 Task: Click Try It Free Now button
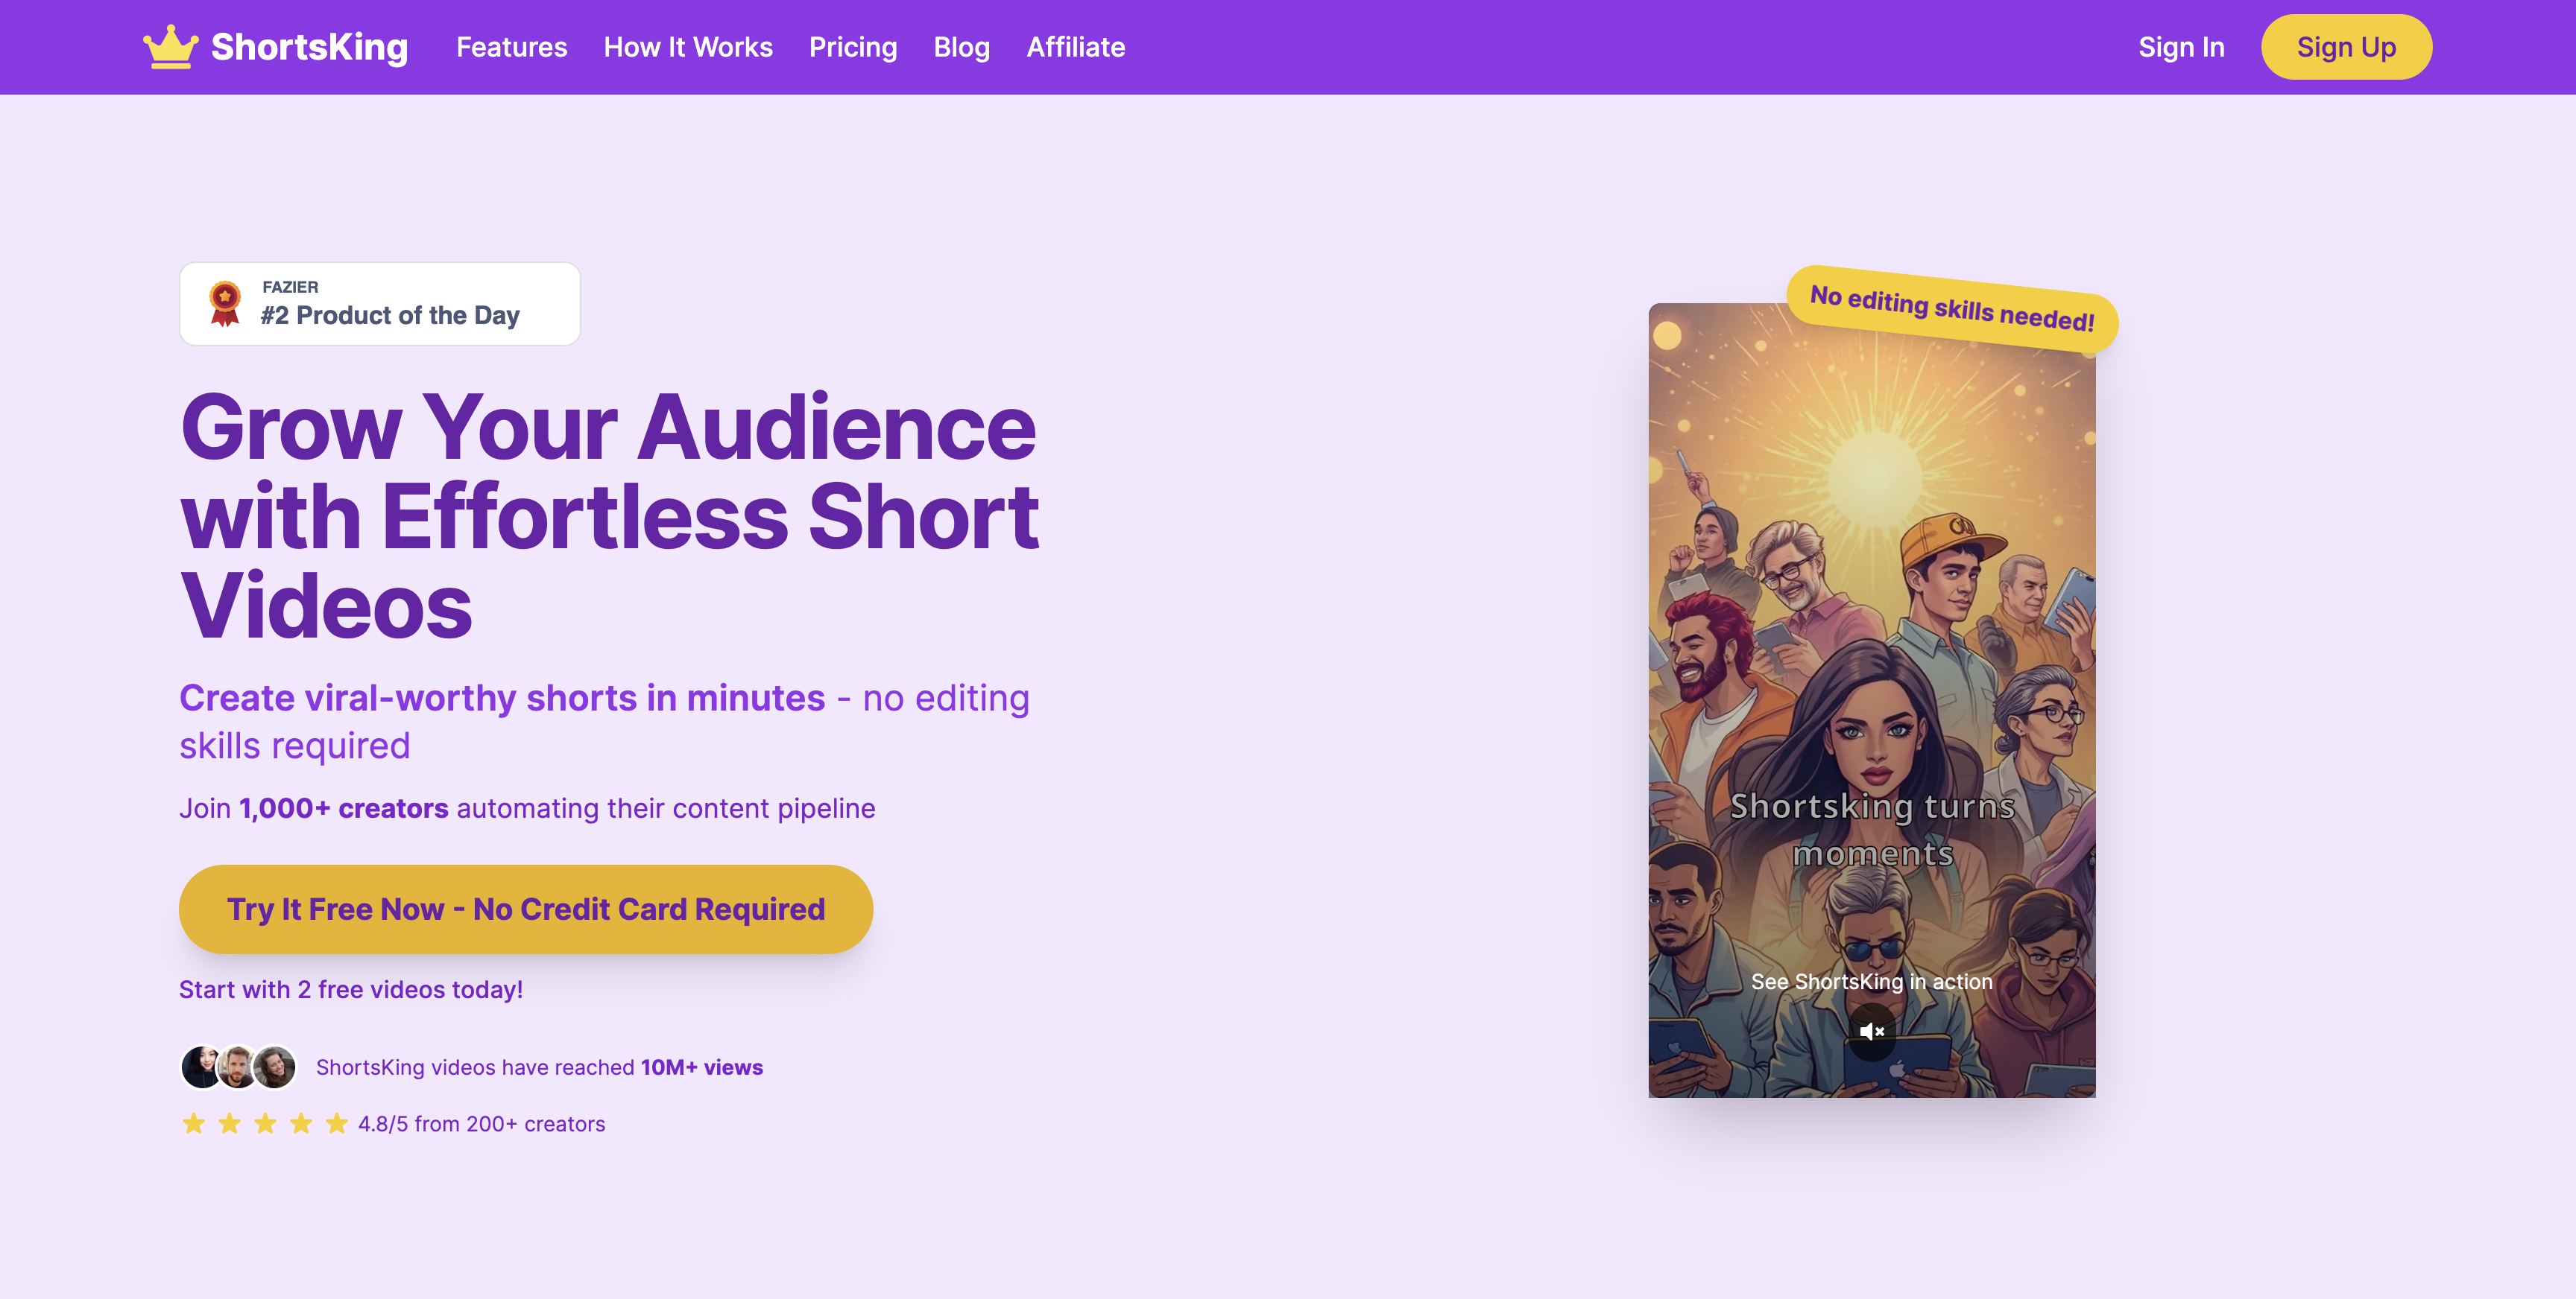(525, 909)
